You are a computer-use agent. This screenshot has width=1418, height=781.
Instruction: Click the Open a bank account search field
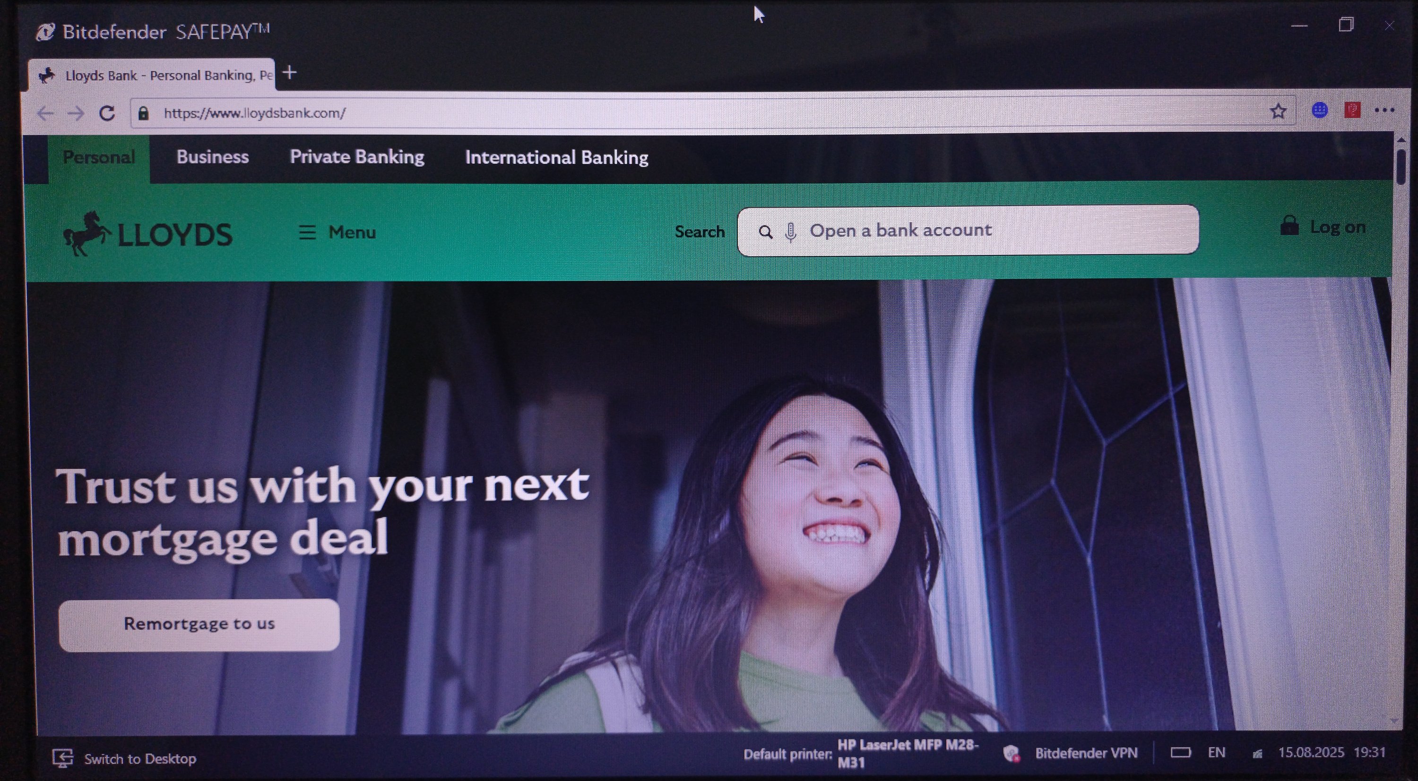(x=968, y=230)
